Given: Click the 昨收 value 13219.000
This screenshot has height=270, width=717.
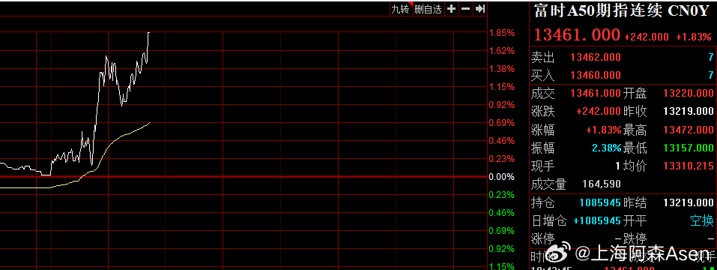Looking at the screenshot, I should click(689, 112).
